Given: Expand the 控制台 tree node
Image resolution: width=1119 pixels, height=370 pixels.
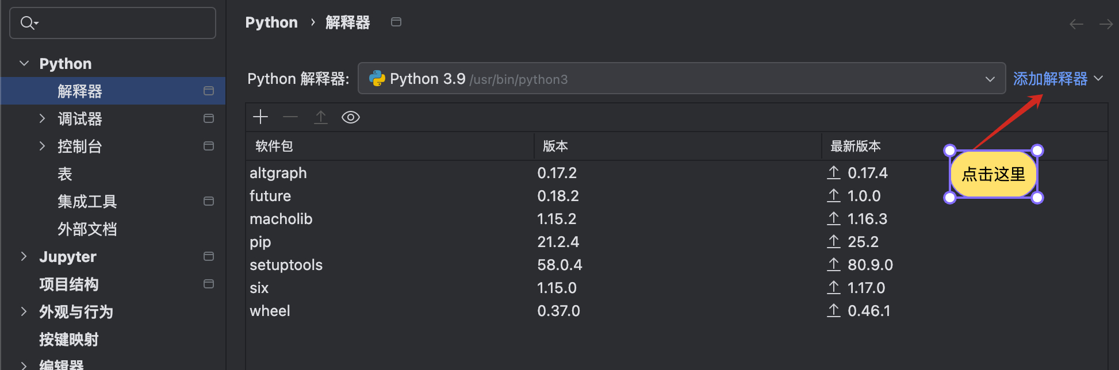Looking at the screenshot, I should (x=42, y=146).
